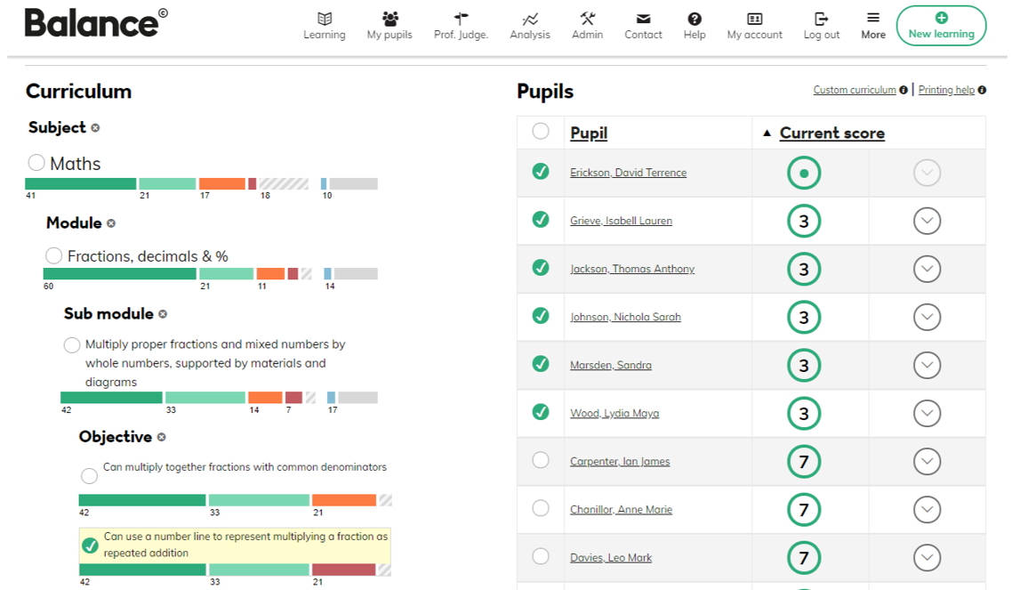Click Johnson, Nichola Sarah's score circle 3

pos(804,318)
